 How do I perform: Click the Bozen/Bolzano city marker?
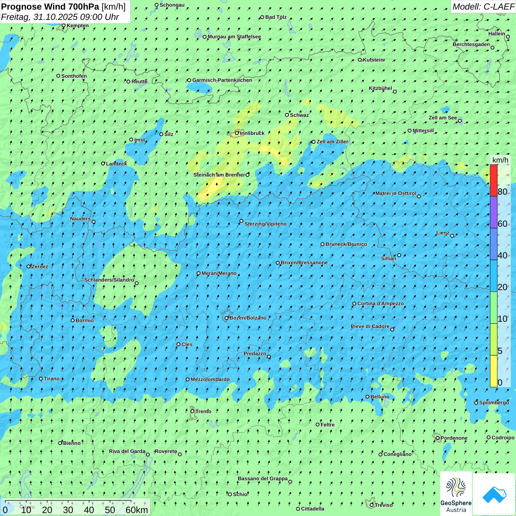coord(227,318)
